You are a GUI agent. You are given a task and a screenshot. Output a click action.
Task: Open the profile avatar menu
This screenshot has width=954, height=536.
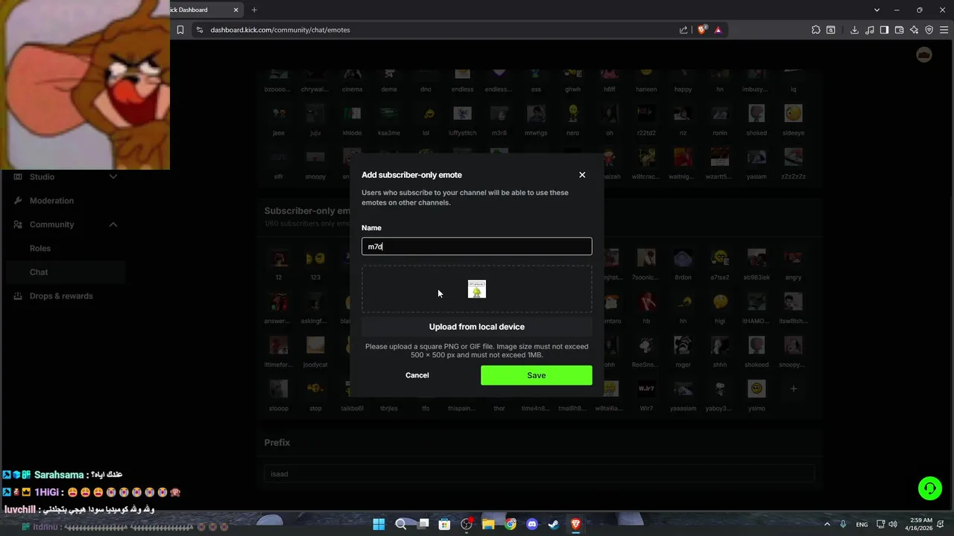924,55
